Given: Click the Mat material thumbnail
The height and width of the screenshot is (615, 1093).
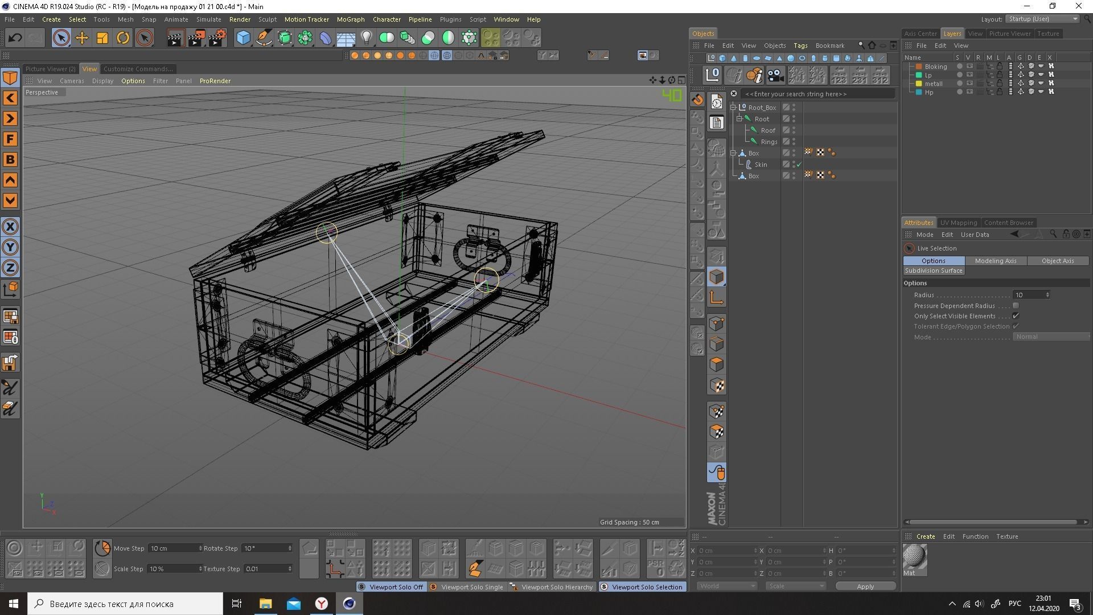Looking at the screenshot, I should [x=914, y=556].
